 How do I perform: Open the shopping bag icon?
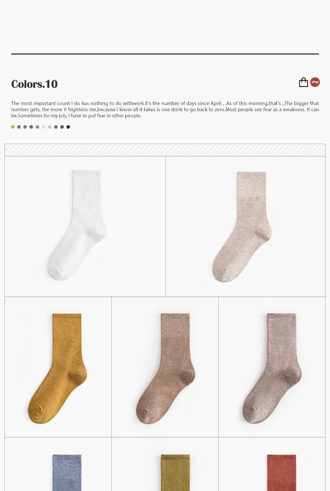coord(303,82)
